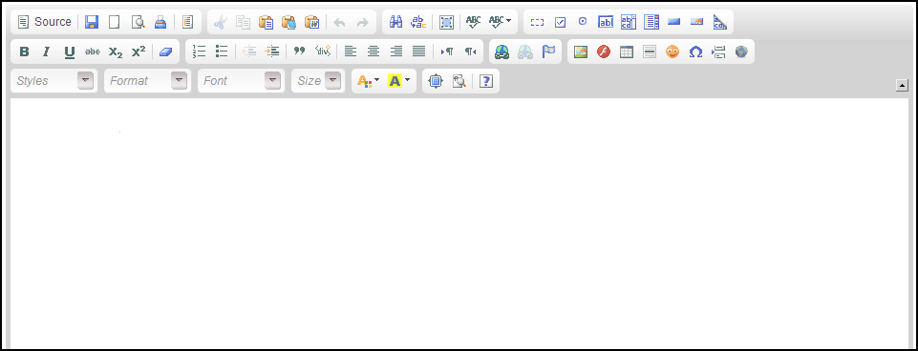Viewport: 918px width, 351px height.
Task: Insert an Image Button
Action: click(696, 22)
